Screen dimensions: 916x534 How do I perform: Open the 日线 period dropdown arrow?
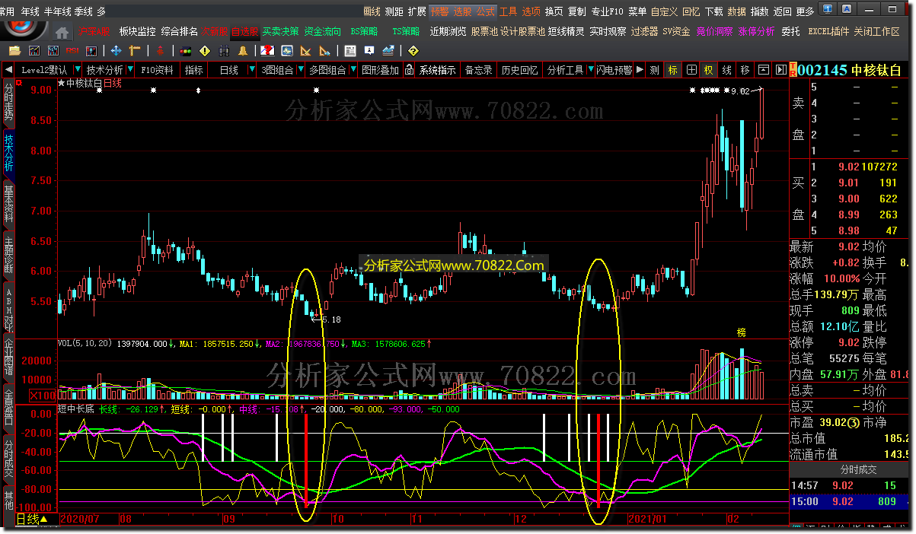[252, 70]
